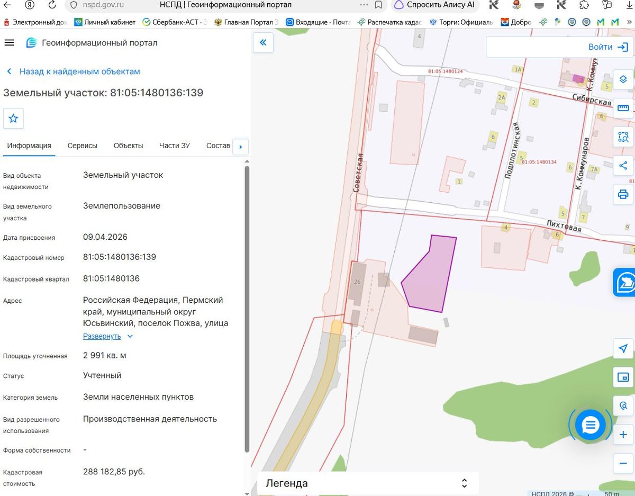Screen dimensions: 635x496
Task: Open the chat assistant bubble
Action: click(590, 425)
